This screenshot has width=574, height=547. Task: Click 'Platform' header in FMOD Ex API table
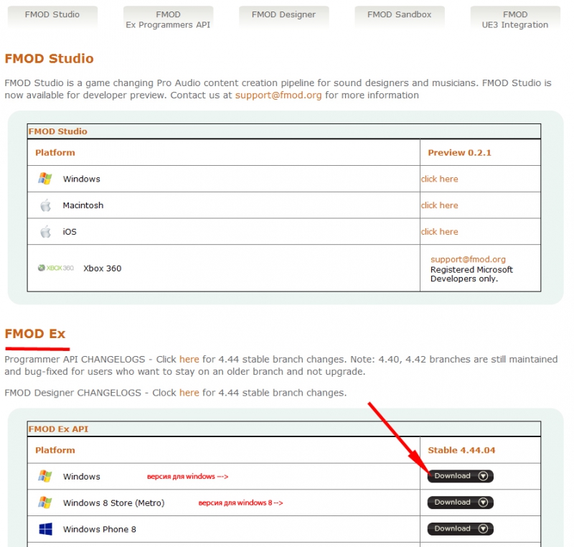55,450
